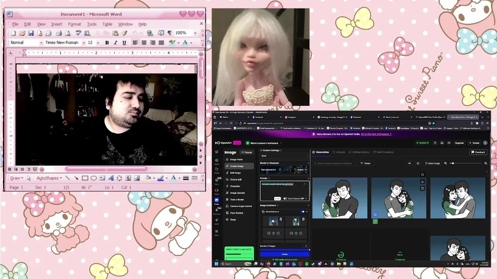
Task: Click the Select Objects pointer in Drawing toolbar
Action: 28,178
